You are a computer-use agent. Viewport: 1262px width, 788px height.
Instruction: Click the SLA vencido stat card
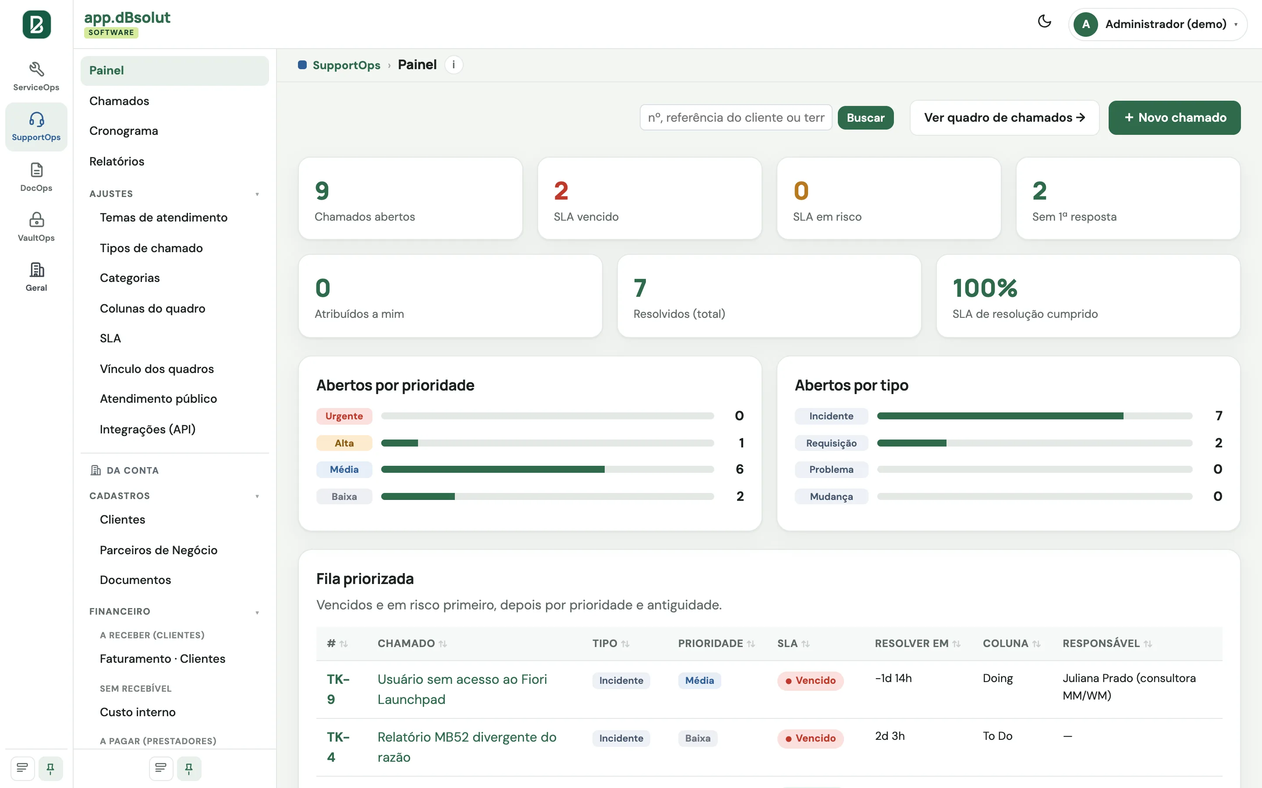point(649,199)
